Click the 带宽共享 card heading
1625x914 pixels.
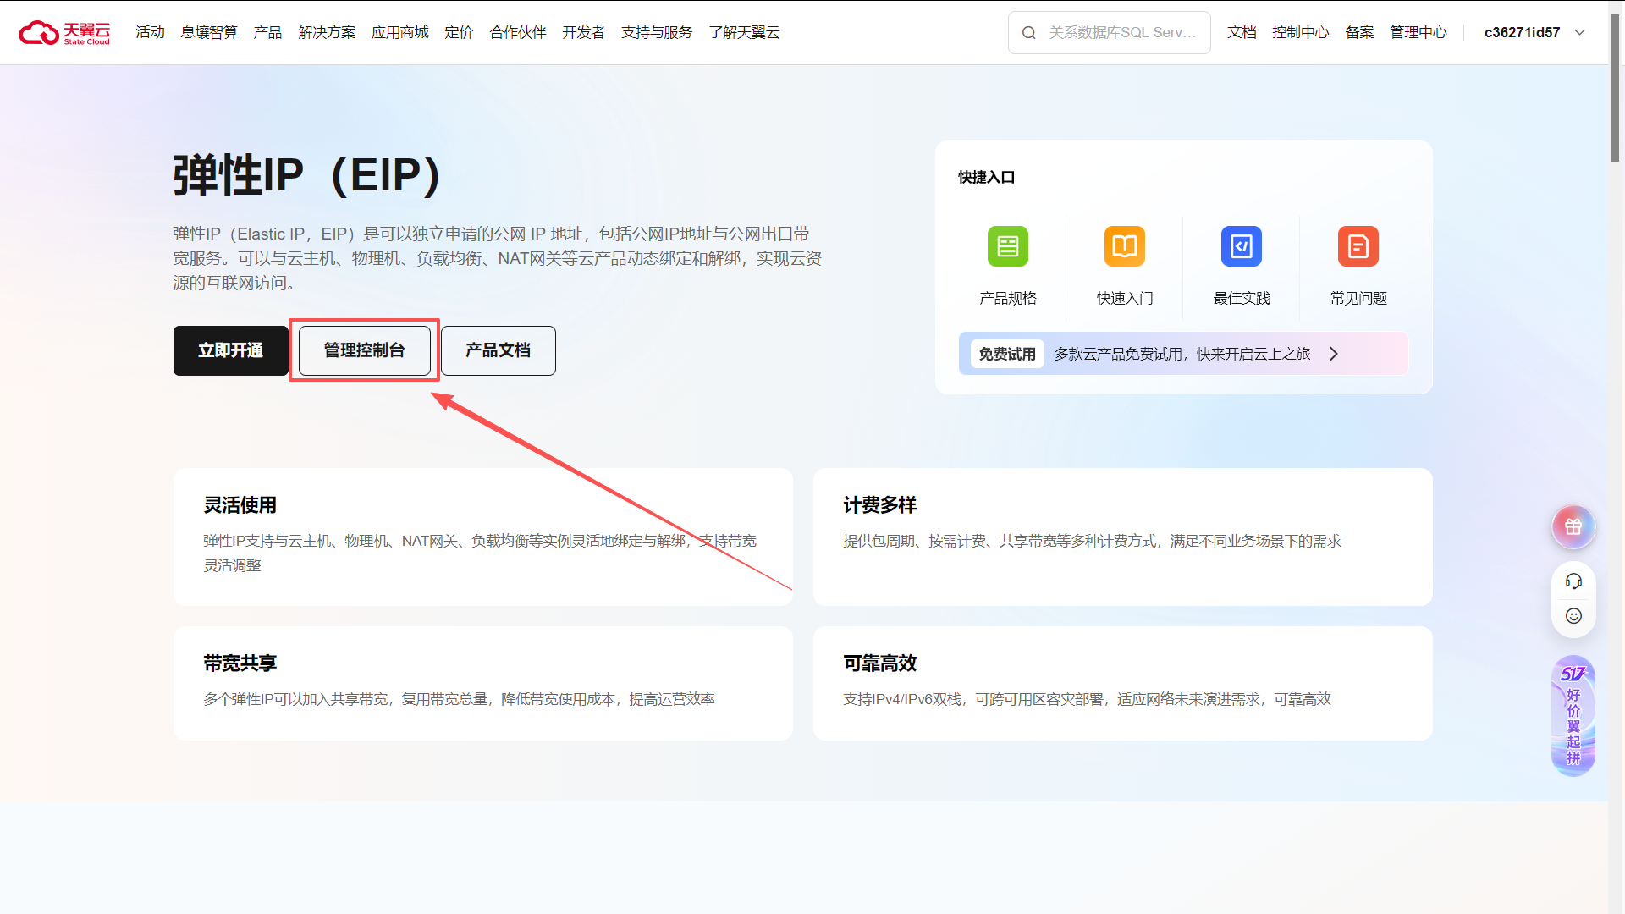click(x=240, y=663)
